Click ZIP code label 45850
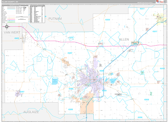Viewport: 168px width, 122px height. click(146, 100)
